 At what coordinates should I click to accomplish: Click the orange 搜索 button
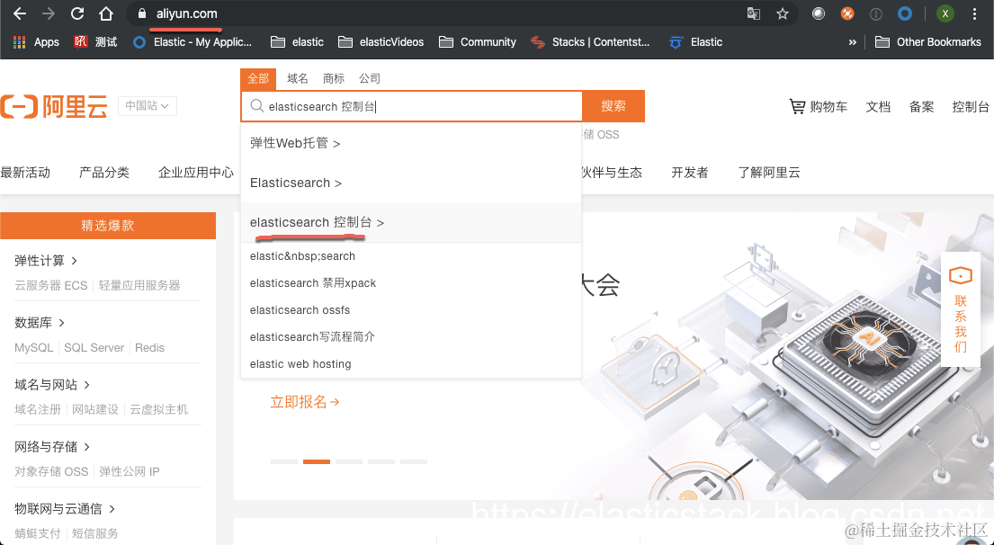pyautogui.click(x=613, y=106)
